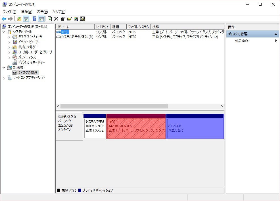The width and height of the screenshot is (280, 201).
Task: Open the Properties toolbar icon
Action: pos(63,19)
